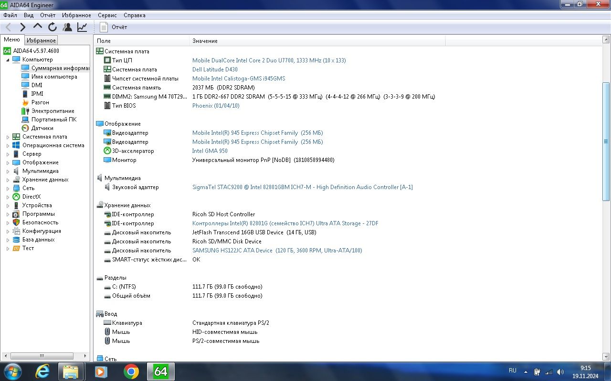Open SAMSUNG HS122JC ATA Device link
This screenshot has height=381, width=611.
pyautogui.click(x=277, y=251)
